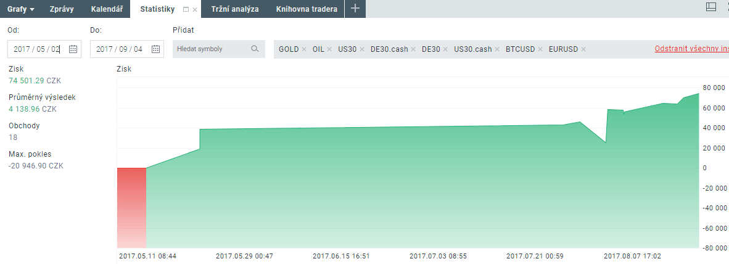Open the Kalendář tab
This screenshot has width=729, height=264.
click(x=106, y=9)
